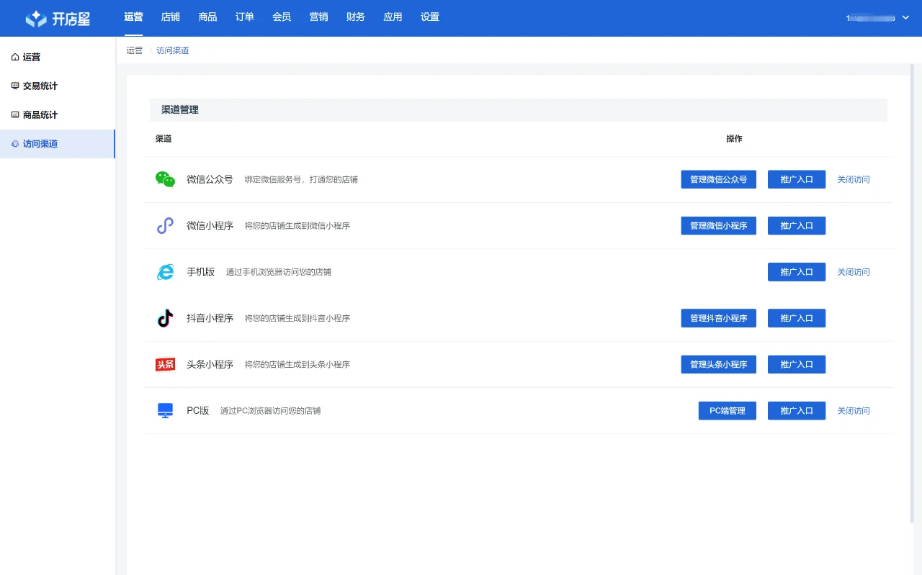Click the PC端管理 button
This screenshot has height=575, width=922.
coord(728,411)
